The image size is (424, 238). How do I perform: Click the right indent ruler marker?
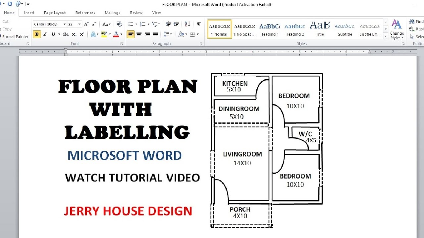click(x=370, y=52)
